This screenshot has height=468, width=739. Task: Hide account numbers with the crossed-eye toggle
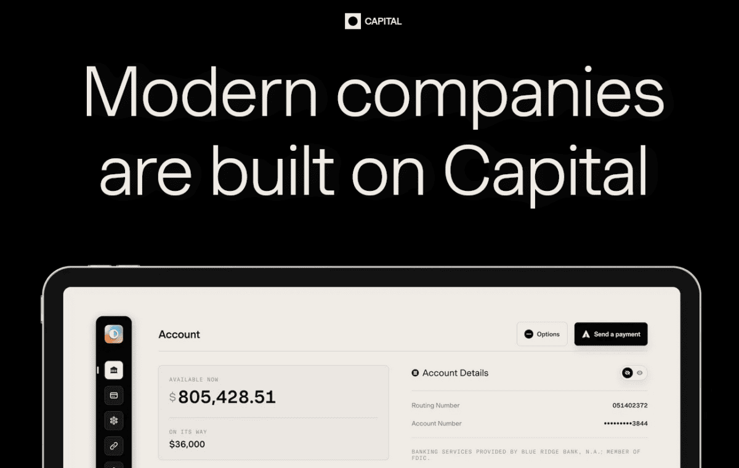tap(626, 373)
